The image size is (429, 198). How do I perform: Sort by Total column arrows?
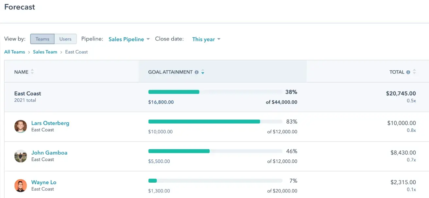[x=414, y=72]
